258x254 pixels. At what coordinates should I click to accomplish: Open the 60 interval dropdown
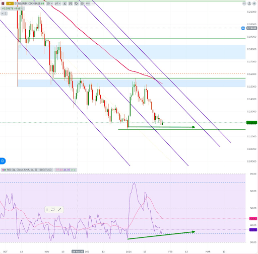57,4
